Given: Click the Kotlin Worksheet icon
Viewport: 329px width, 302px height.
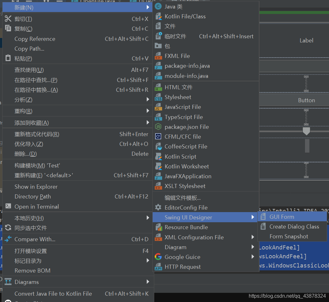Looking at the screenshot, I should [158, 166].
